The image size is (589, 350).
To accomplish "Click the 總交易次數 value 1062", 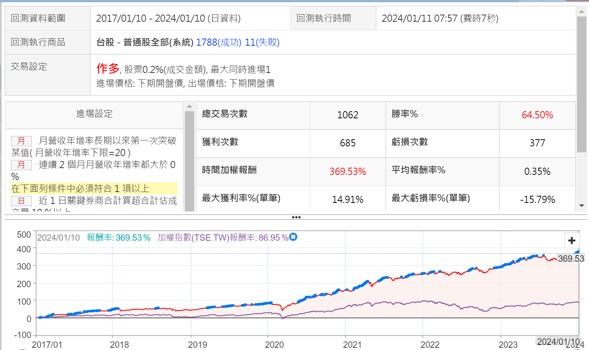I will (x=348, y=115).
